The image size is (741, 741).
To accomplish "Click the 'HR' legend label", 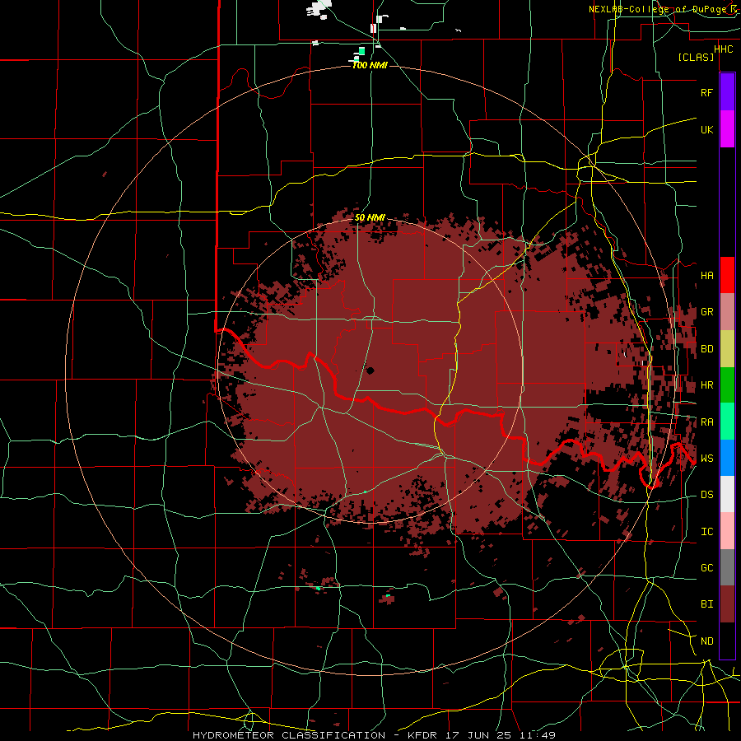I will [706, 385].
